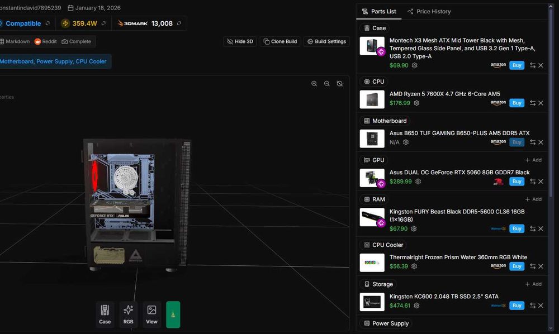The width and height of the screenshot is (559, 334).
Task: Swap the Montech X3 Mesh case
Action: click(533, 65)
